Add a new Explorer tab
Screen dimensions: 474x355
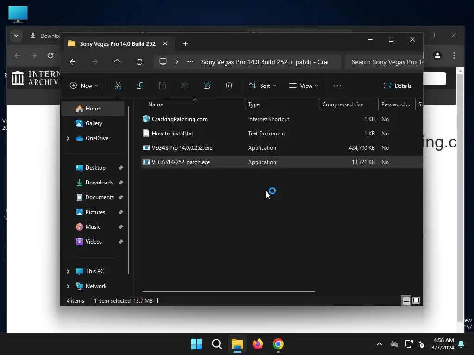tap(185, 44)
